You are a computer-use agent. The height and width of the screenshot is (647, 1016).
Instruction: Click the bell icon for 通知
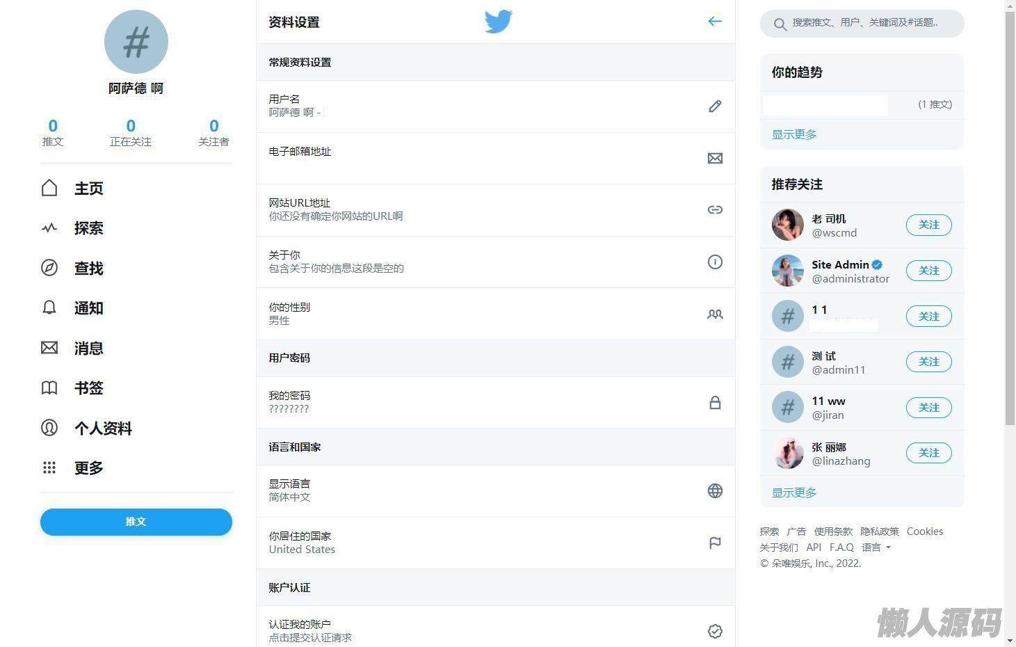pos(49,307)
